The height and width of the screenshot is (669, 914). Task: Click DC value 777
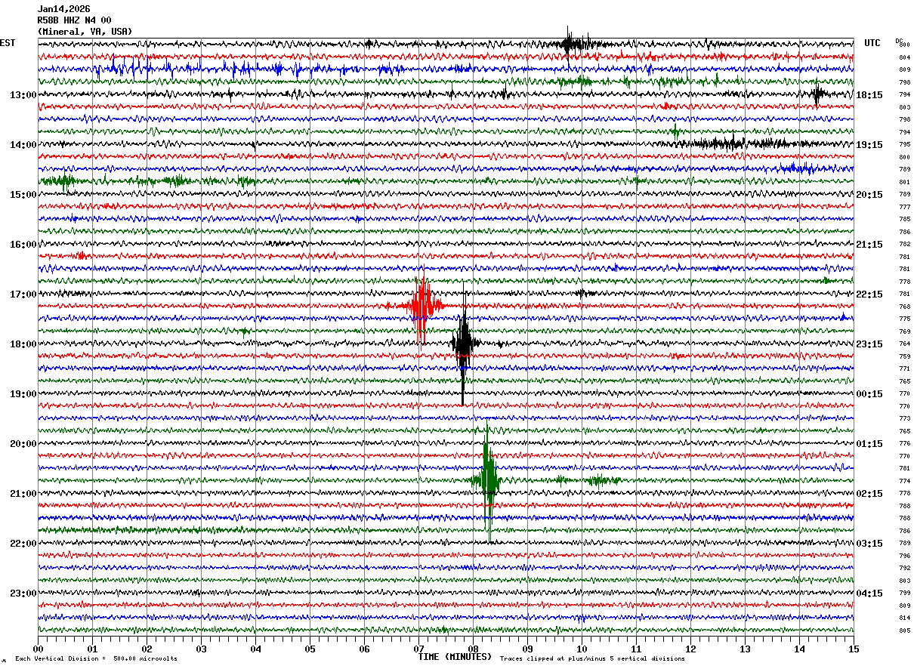(x=904, y=207)
